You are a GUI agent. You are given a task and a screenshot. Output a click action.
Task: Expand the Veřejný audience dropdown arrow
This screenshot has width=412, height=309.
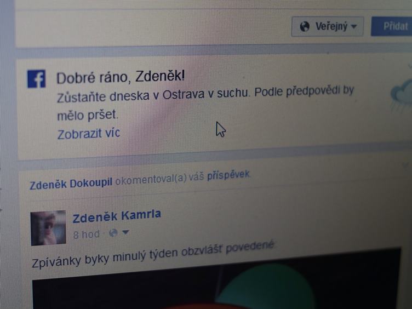click(354, 26)
